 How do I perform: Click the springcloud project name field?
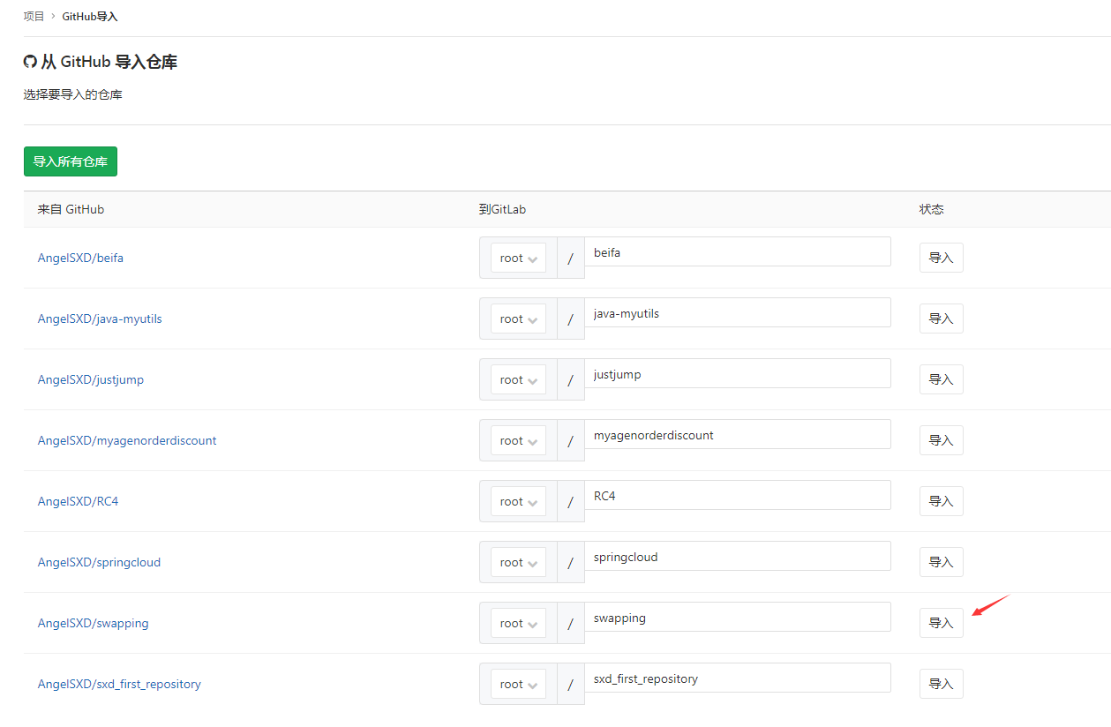(x=738, y=557)
